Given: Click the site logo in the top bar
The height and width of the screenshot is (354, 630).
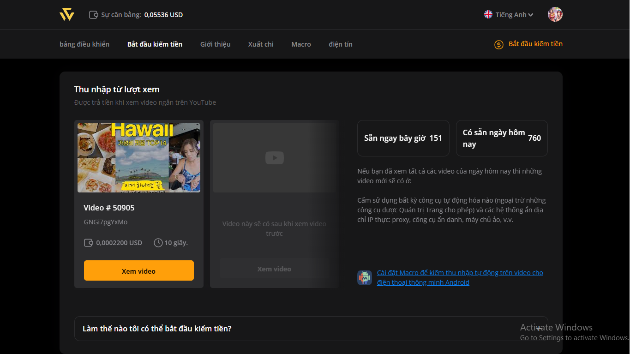Looking at the screenshot, I should click(x=67, y=14).
